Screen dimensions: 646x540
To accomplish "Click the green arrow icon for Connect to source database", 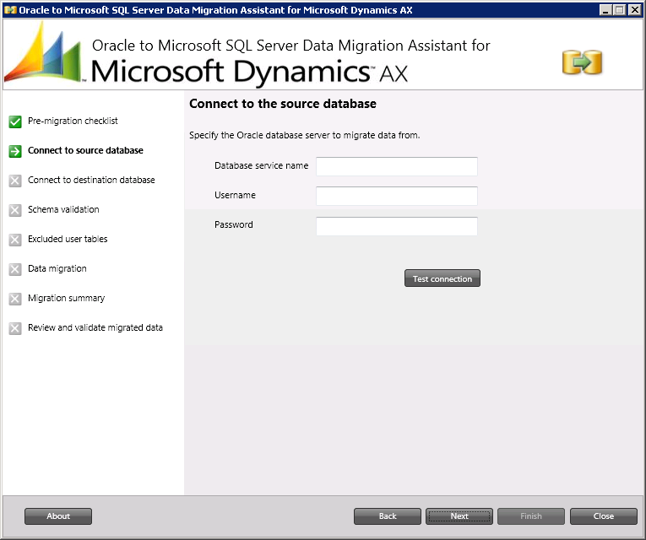I will pos(15,151).
